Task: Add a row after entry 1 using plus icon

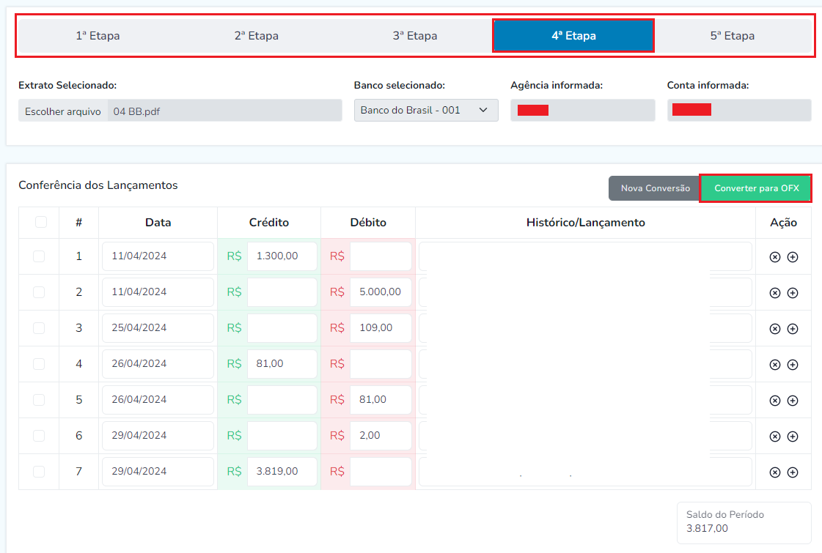Action: 792,257
